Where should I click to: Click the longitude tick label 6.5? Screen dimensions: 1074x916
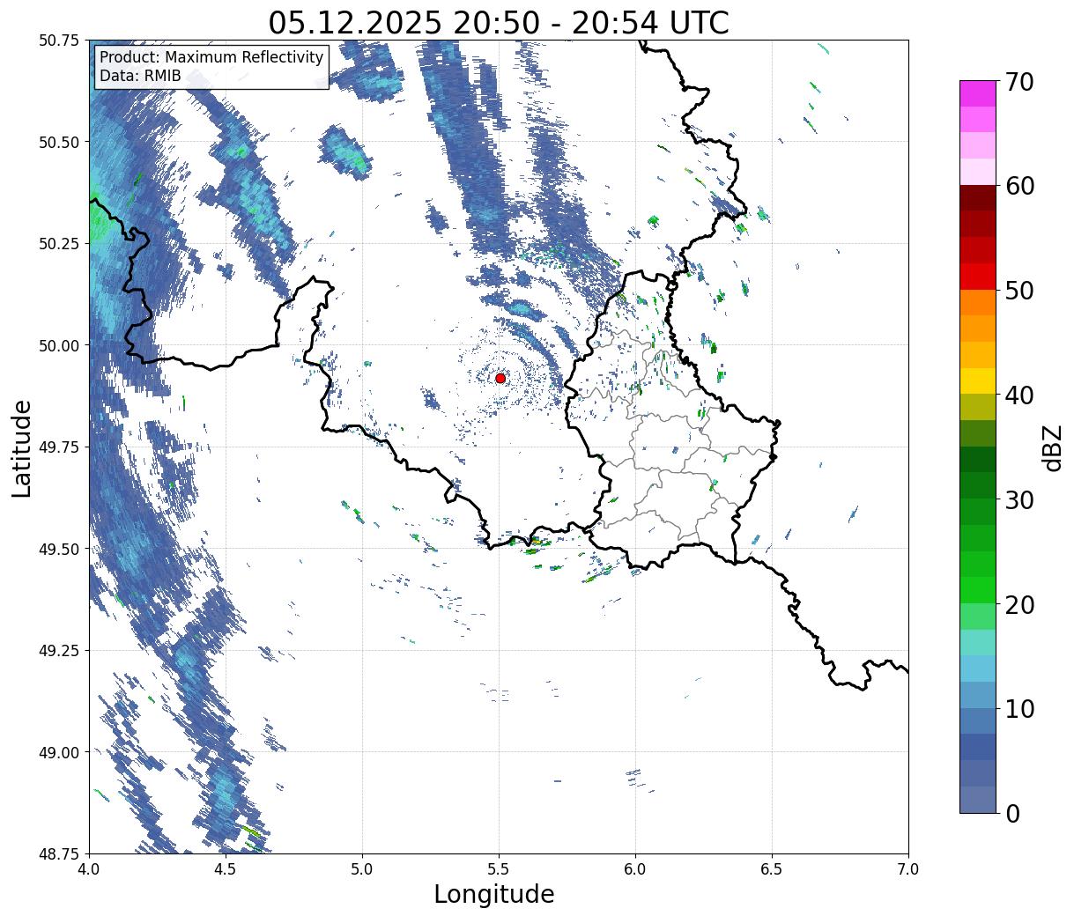[772, 868]
